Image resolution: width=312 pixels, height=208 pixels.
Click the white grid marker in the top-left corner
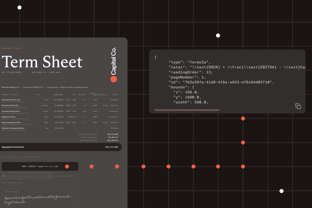(x=19, y=7)
